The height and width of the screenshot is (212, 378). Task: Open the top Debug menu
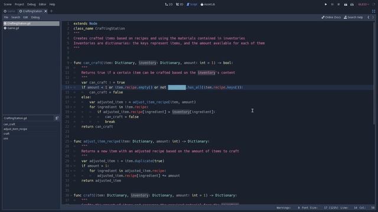point(31,4)
